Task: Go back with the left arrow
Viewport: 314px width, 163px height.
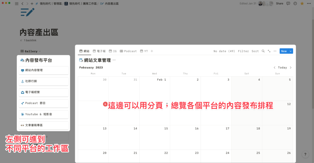Action: pos(22,4)
